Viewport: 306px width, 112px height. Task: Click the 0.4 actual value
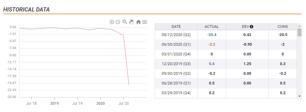click(212, 64)
